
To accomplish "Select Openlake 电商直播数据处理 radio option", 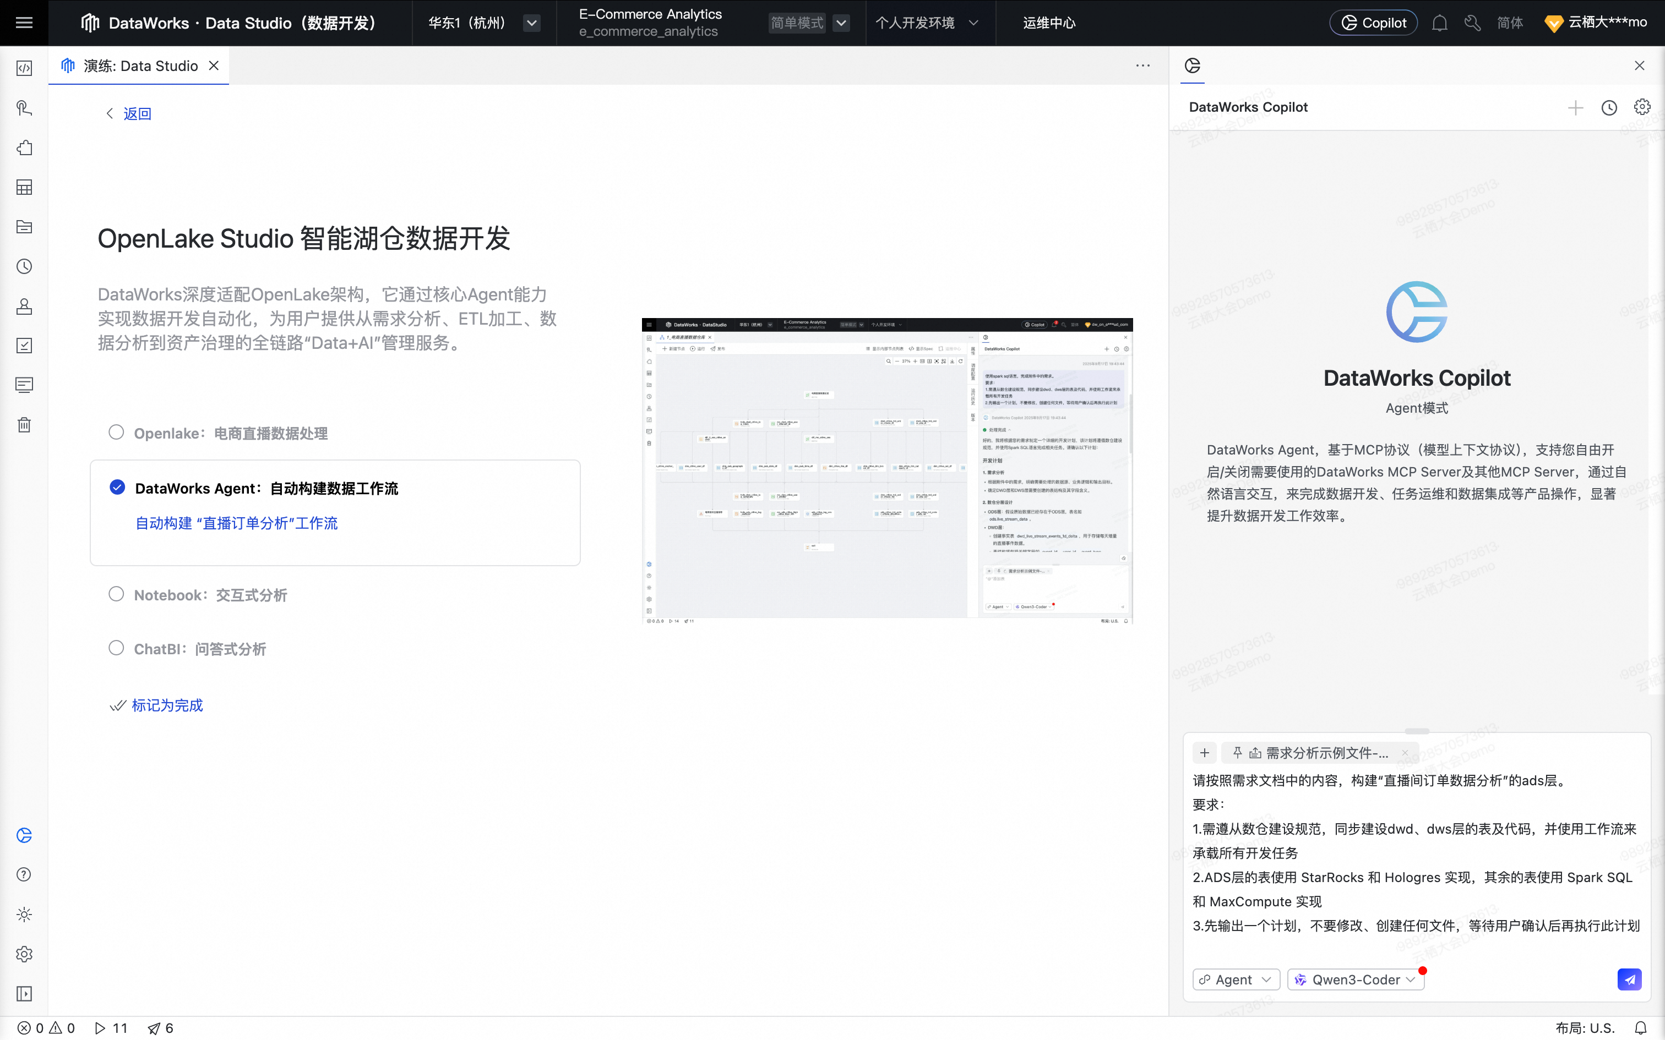I will coord(116,432).
